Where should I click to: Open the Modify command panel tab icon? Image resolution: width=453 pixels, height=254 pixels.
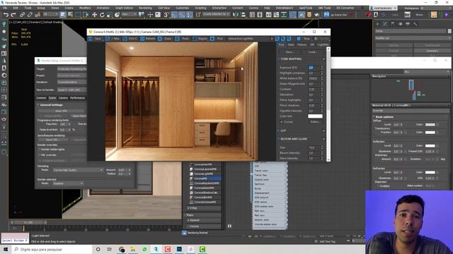pos(385,24)
